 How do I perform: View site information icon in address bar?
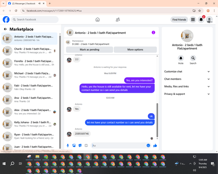tap(23, 11)
